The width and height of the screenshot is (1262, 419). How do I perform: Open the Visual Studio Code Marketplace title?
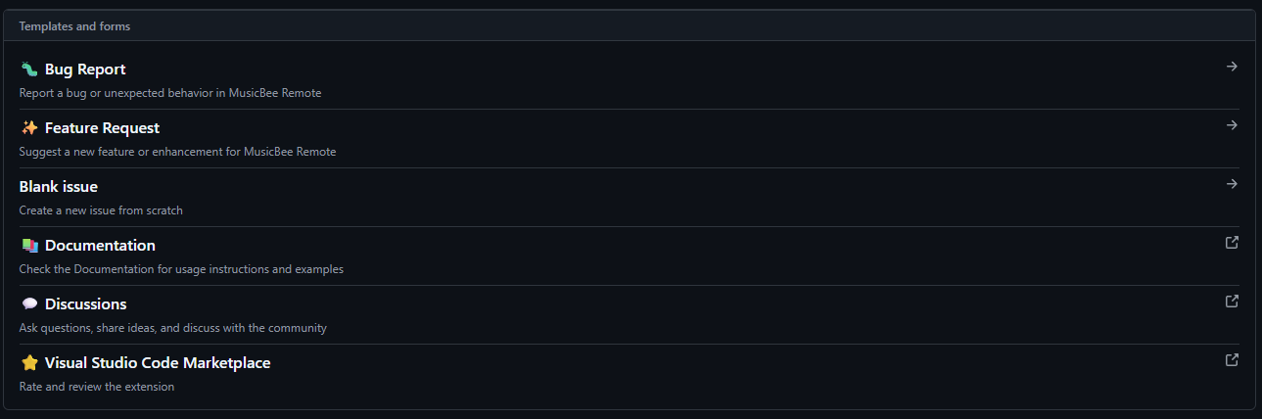(158, 363)
